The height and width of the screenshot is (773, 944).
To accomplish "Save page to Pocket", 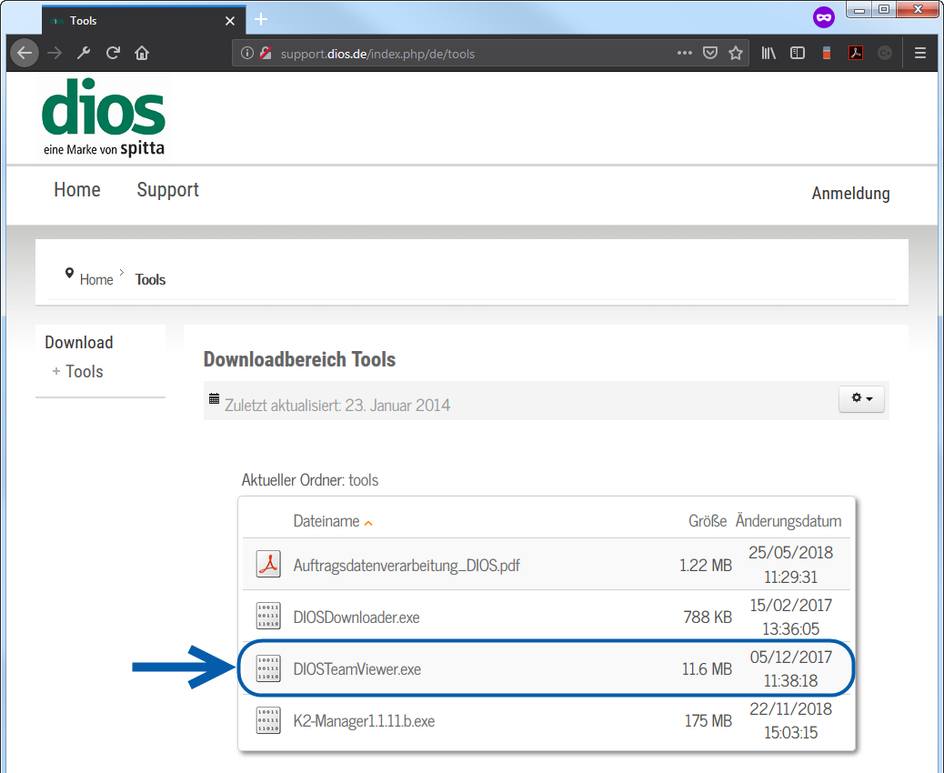I will [x=710, y=54].
